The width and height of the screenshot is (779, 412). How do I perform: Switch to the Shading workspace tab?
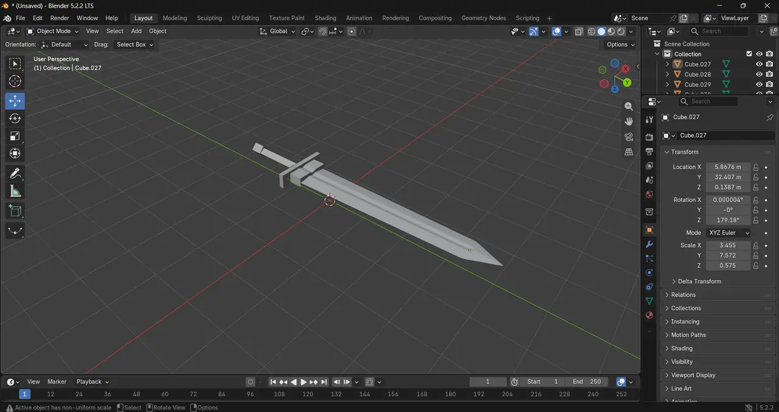[325, 18]
